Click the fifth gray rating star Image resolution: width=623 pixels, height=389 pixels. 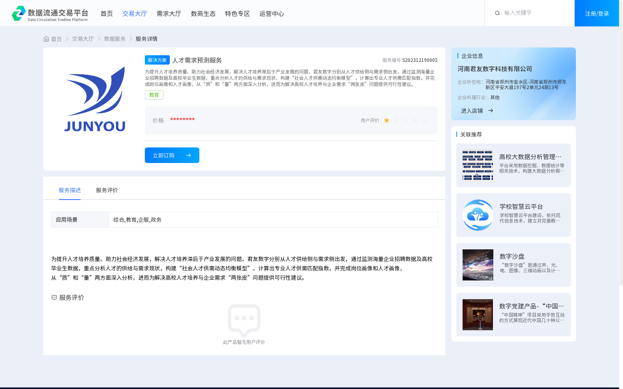[424, 120]
